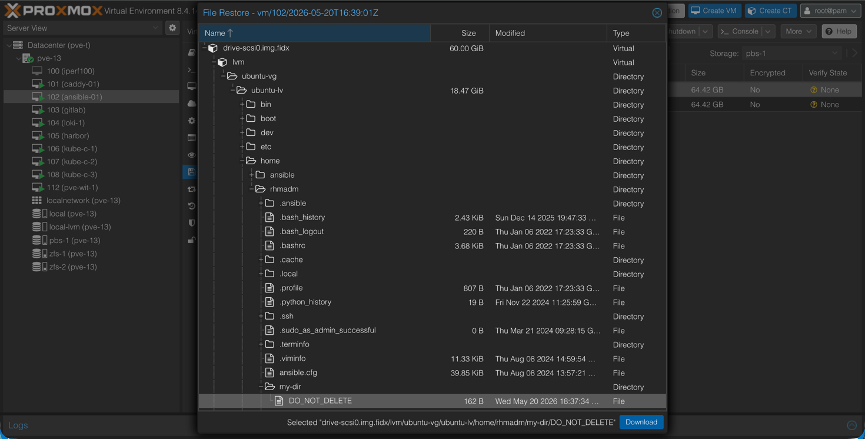
Task: Select the .terminfo directory
Action: (432, 345)
